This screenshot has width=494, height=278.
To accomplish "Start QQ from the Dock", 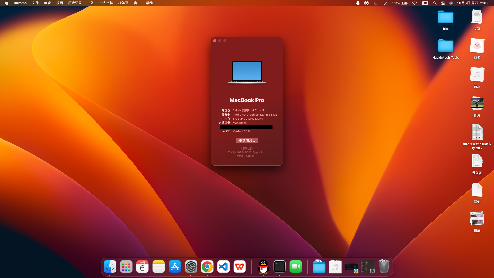I will [263, 267].
